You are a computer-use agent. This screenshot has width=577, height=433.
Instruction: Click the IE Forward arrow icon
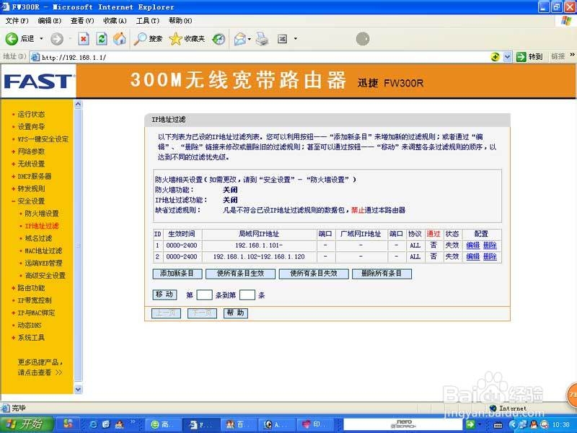(x=57, y=39)
